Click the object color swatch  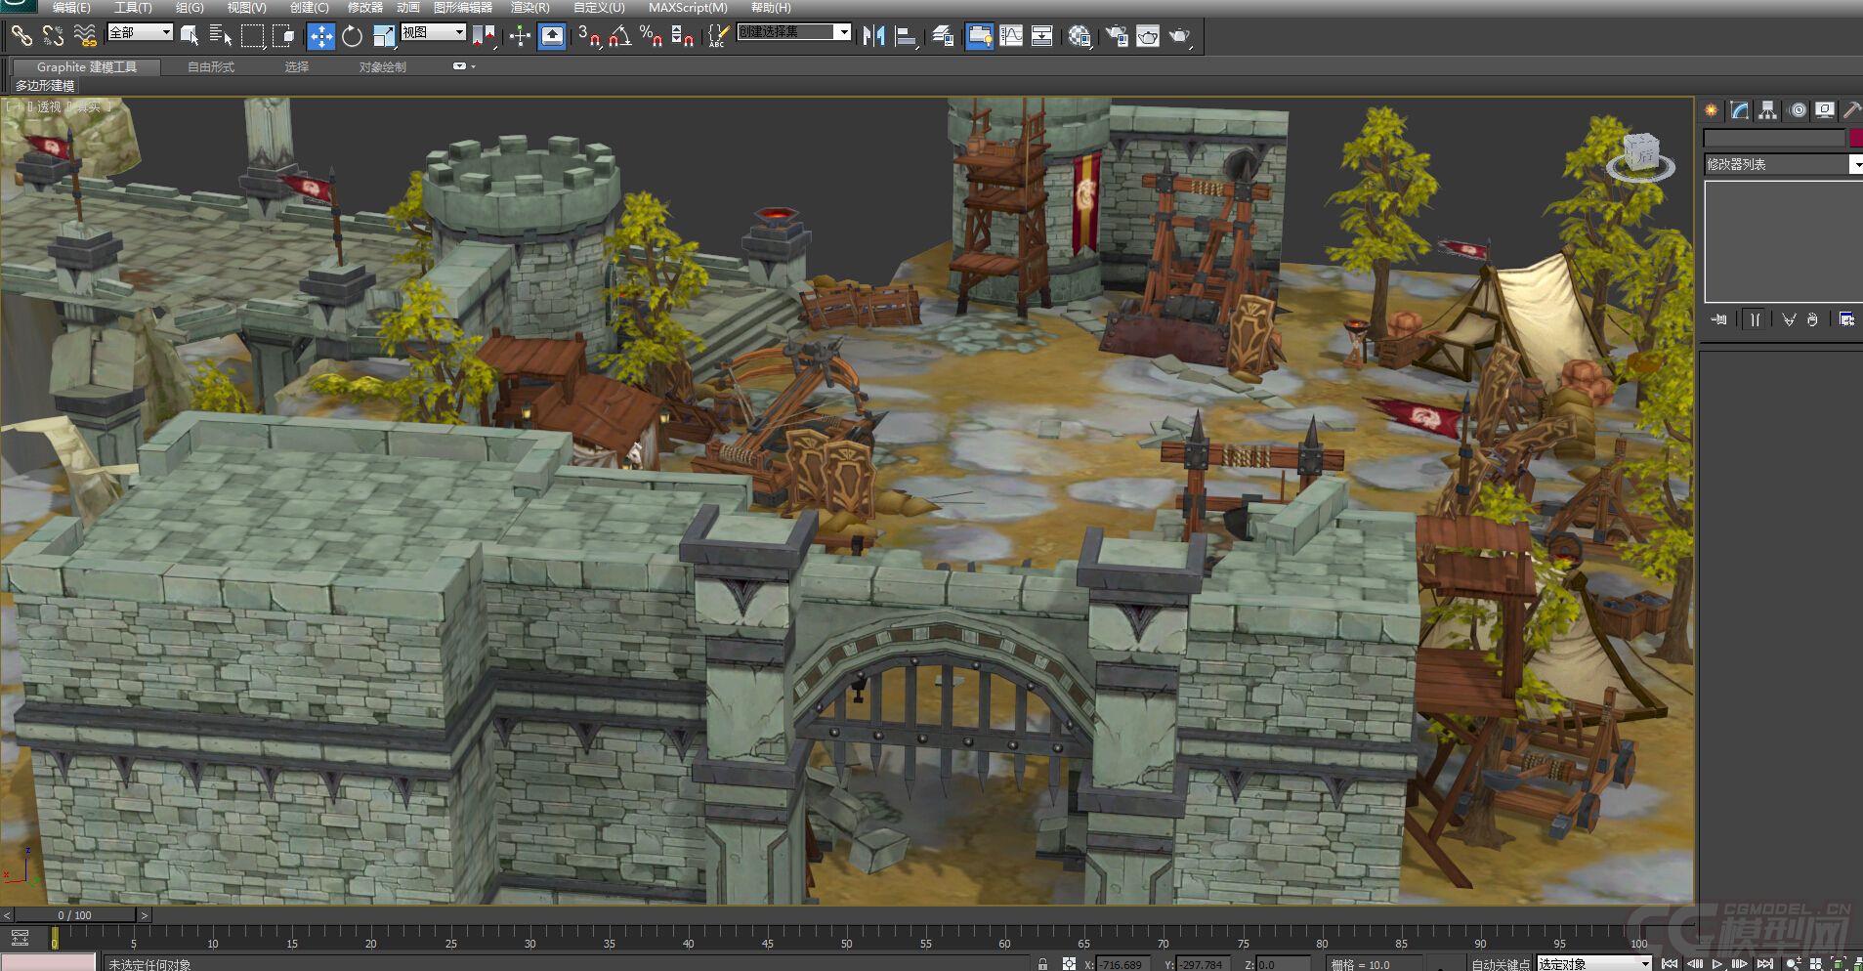(x=1855, y=138)
